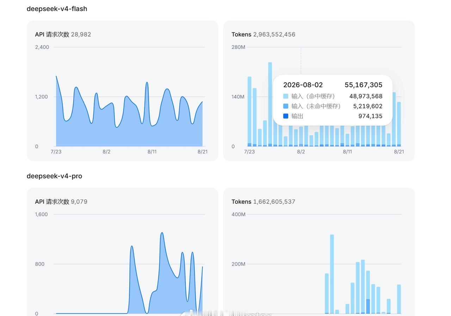451x316 pixels.
Task: Click the 400M y-axis label
Action: 239,214
